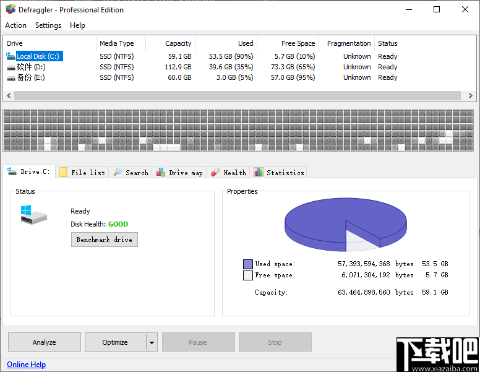480x372 pixels.
Task: Click the Drive C: tab icon
Action: point(12,171)
